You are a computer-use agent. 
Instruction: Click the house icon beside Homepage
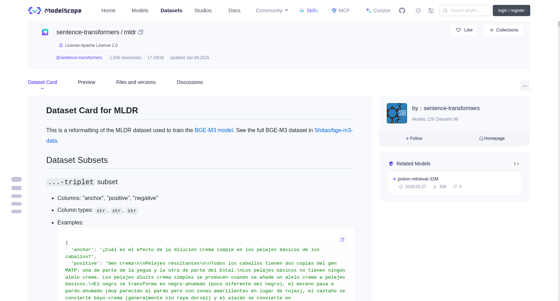tap(481, 138)
